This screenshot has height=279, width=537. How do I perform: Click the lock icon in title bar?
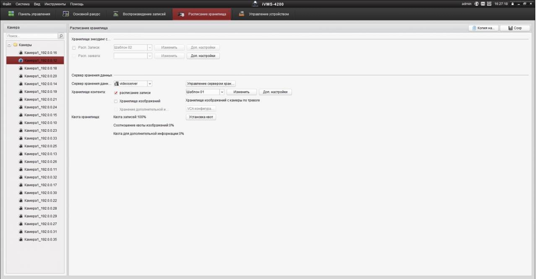coord(513,3)
